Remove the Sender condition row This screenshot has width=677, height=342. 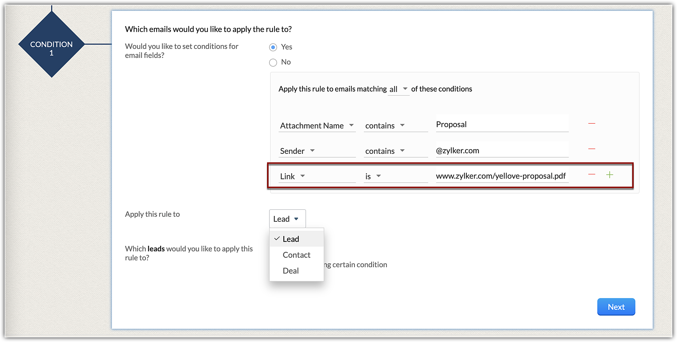[x=591, y=149]
